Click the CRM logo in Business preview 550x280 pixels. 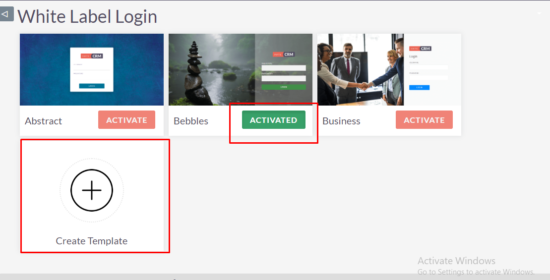[x=420, y=49]
